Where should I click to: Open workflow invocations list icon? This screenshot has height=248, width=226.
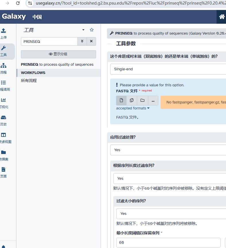point(3,83)
